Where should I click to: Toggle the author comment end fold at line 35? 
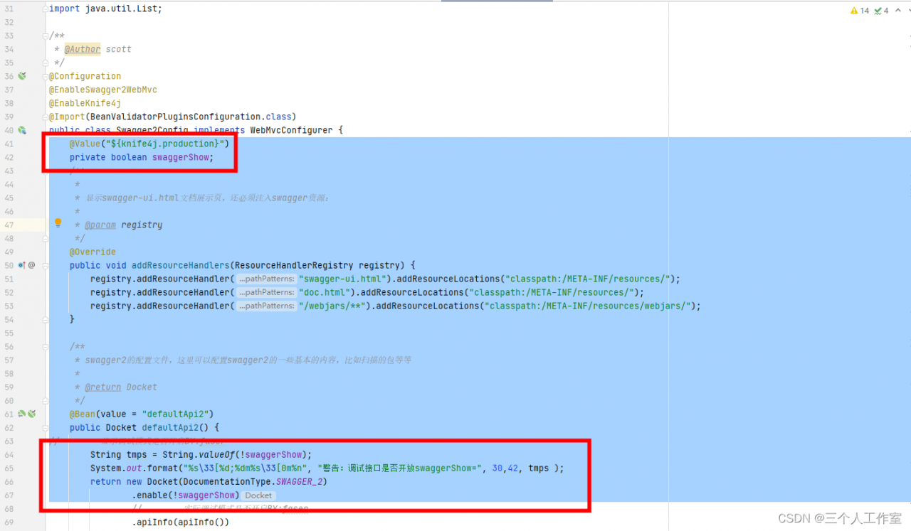click(x=46, y=63)
